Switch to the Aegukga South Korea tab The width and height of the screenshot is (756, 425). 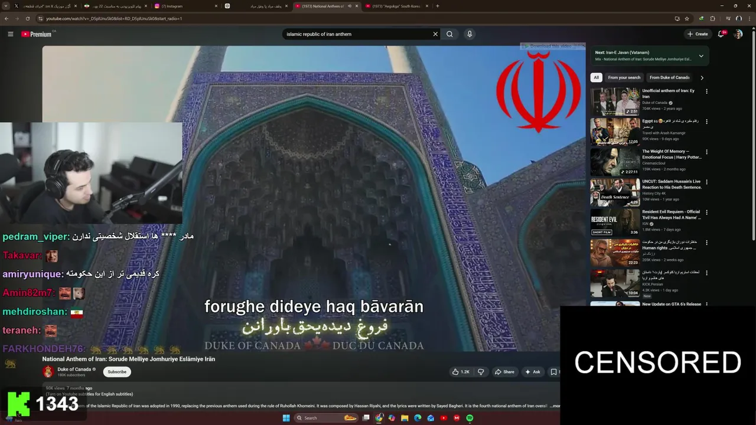tap(396, 6)
